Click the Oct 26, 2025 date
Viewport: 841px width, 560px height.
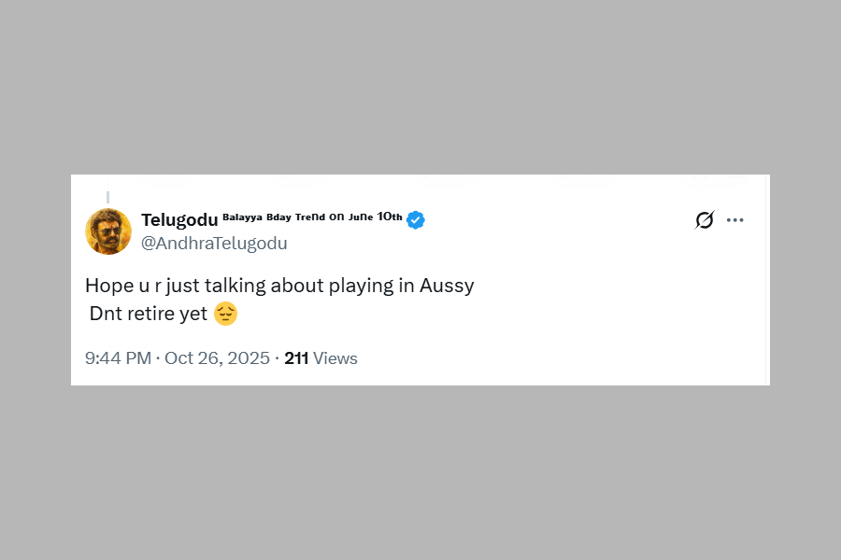point(217,358)
